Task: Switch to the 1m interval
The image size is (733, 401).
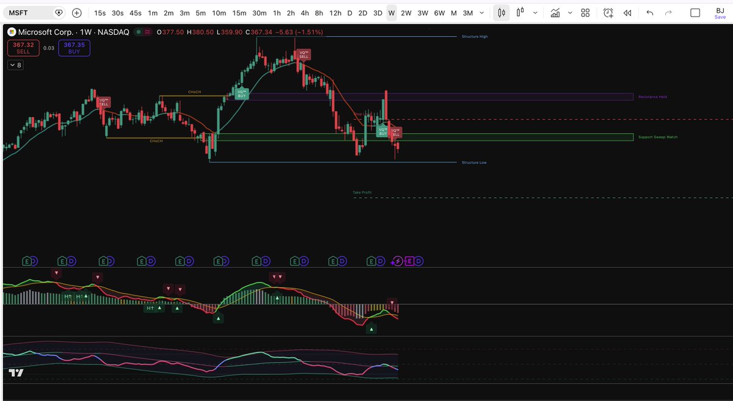Action: [x=153, y=13]
